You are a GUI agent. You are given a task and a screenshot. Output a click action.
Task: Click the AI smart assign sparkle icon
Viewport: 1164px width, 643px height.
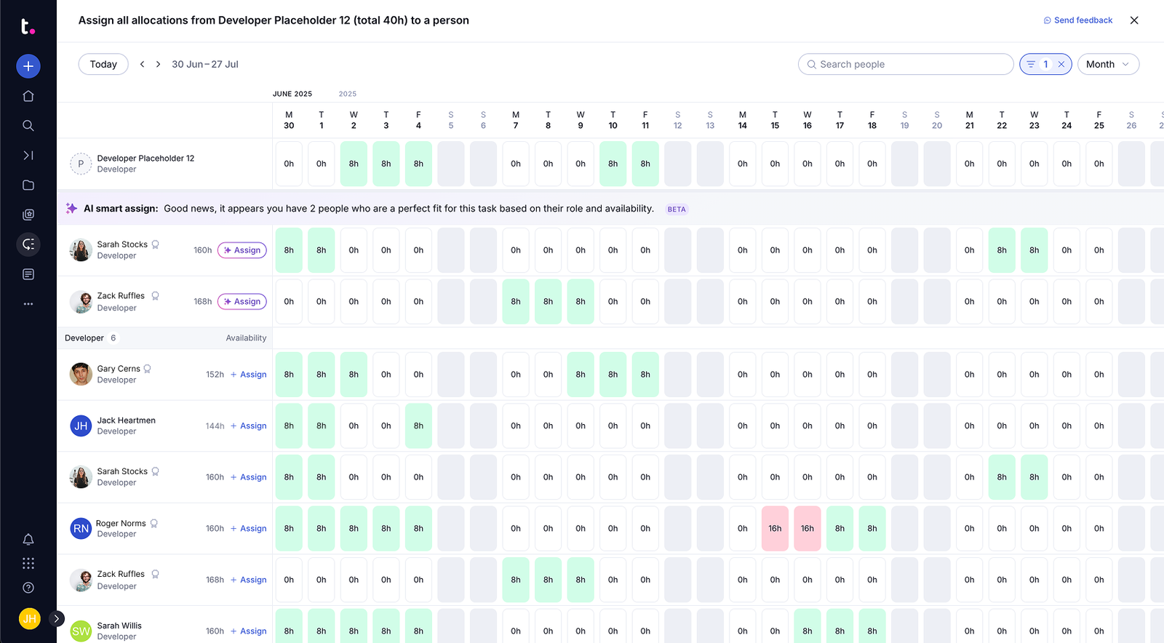click(x=71, y=209)
